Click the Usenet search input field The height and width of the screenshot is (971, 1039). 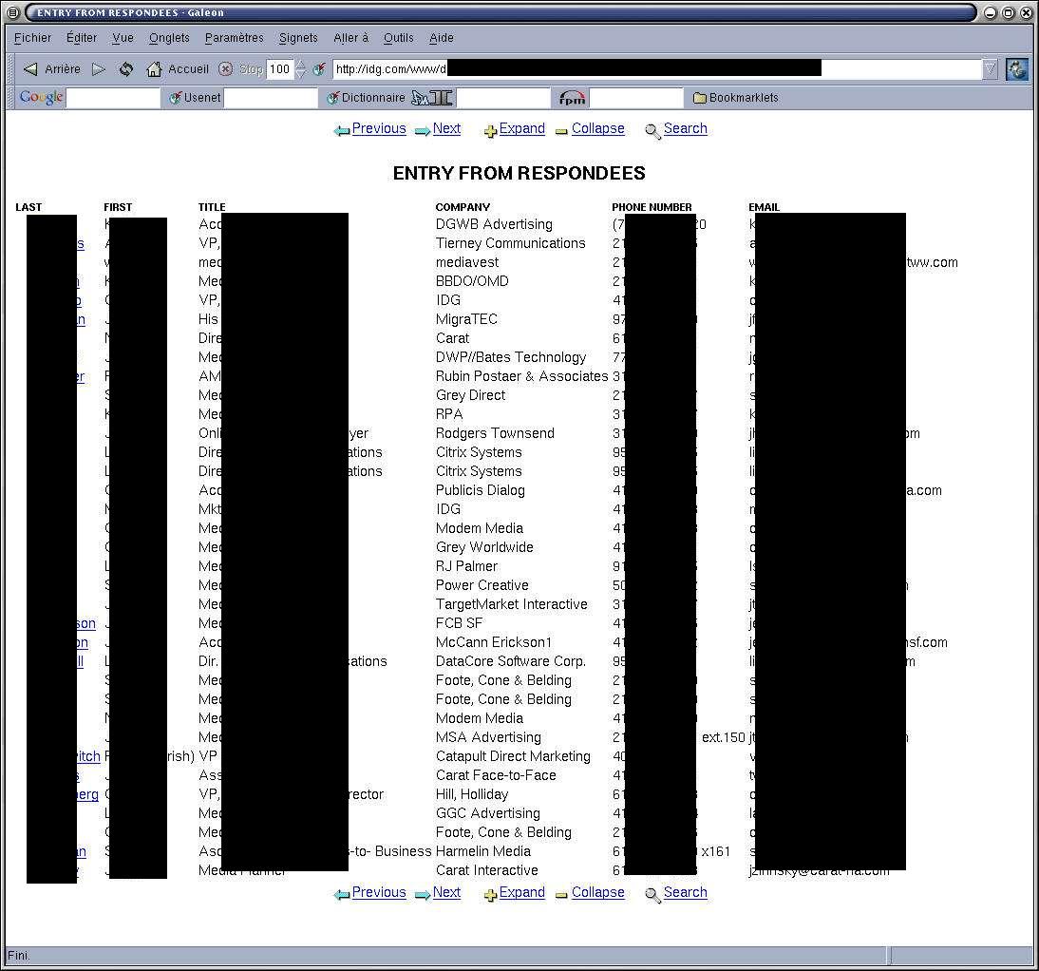pos(271,98)
